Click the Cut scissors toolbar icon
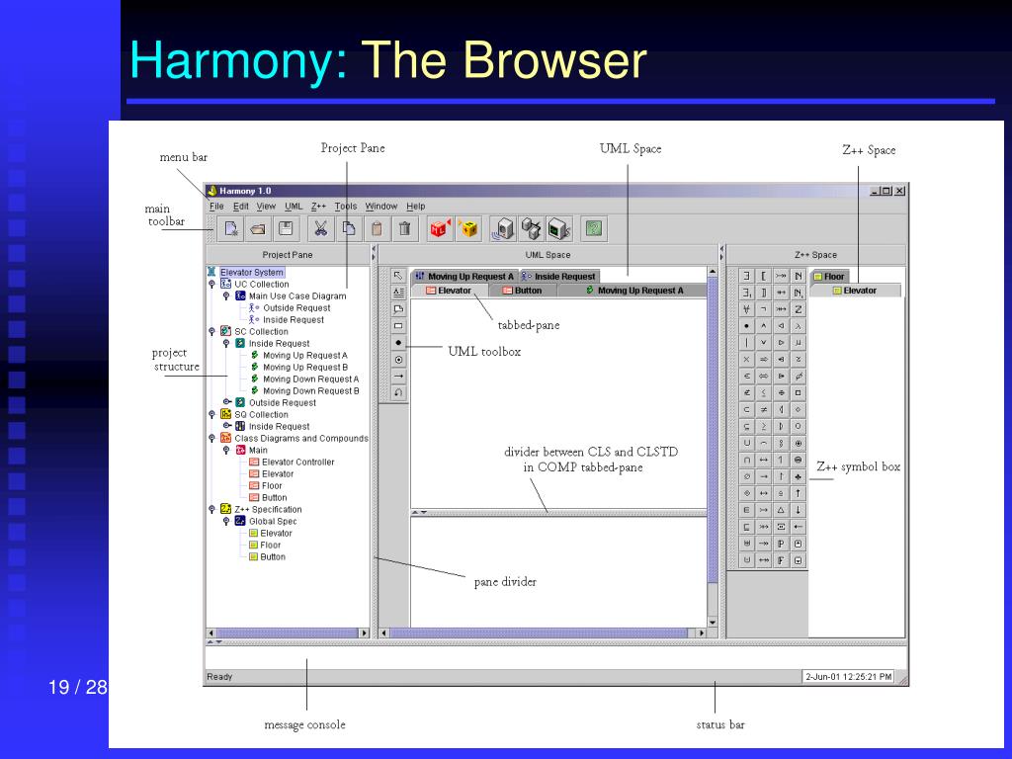The height and width of the screenshot is (759, 1012). [x=321, y=228]
